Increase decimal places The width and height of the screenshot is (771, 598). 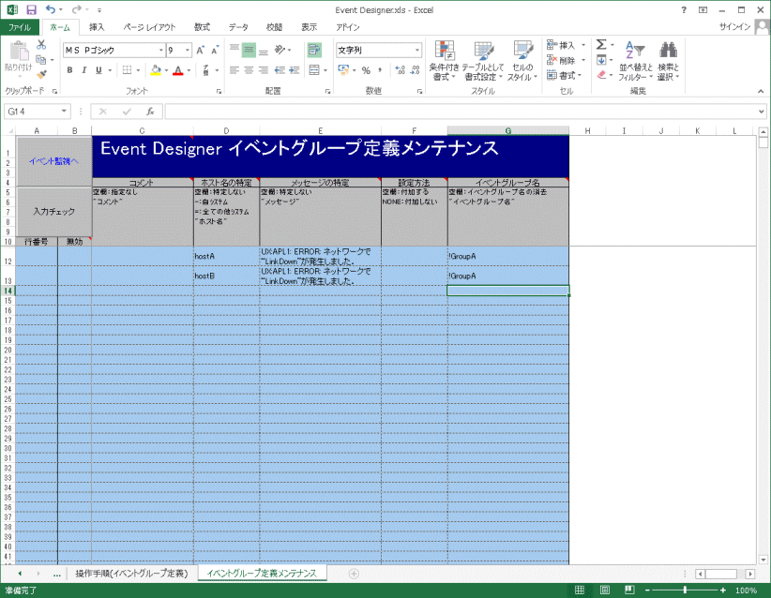point(401,70)
